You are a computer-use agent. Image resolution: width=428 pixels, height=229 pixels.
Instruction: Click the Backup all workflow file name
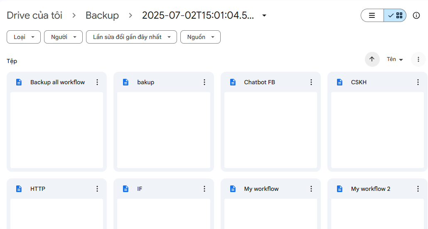pyautogui.click(x=58, y=82)
